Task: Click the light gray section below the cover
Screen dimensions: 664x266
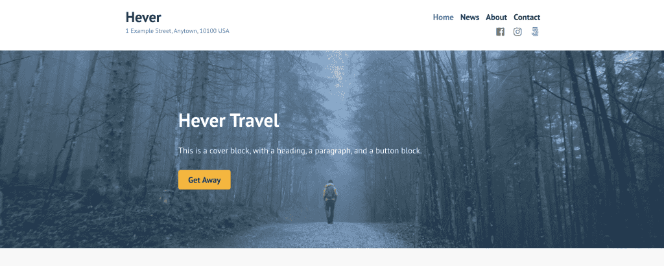Action: point(332,257)
